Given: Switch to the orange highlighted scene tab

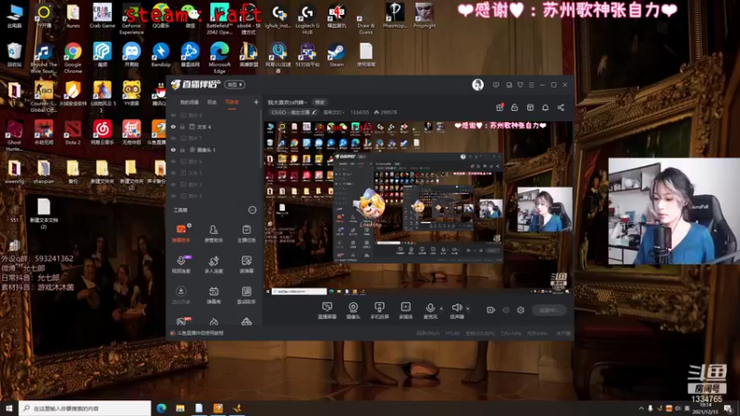Looking at the screenshot, I should point(232,103).
